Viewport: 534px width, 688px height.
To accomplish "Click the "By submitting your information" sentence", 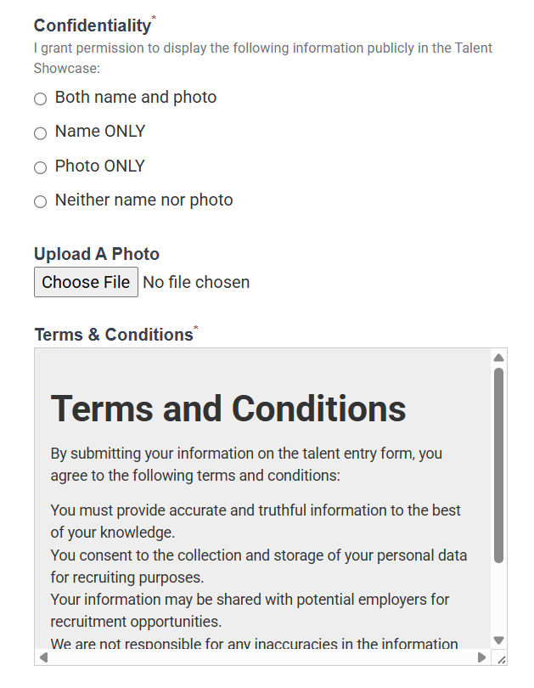I will click(x=246, y=454).
